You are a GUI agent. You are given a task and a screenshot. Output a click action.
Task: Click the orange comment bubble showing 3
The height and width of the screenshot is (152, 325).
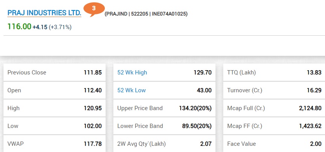(x=94, y=9)
